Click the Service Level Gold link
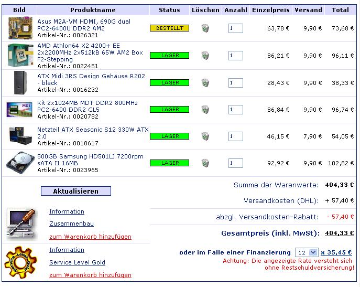Screen dimensions: 360x287 click(x=77, y=262)
